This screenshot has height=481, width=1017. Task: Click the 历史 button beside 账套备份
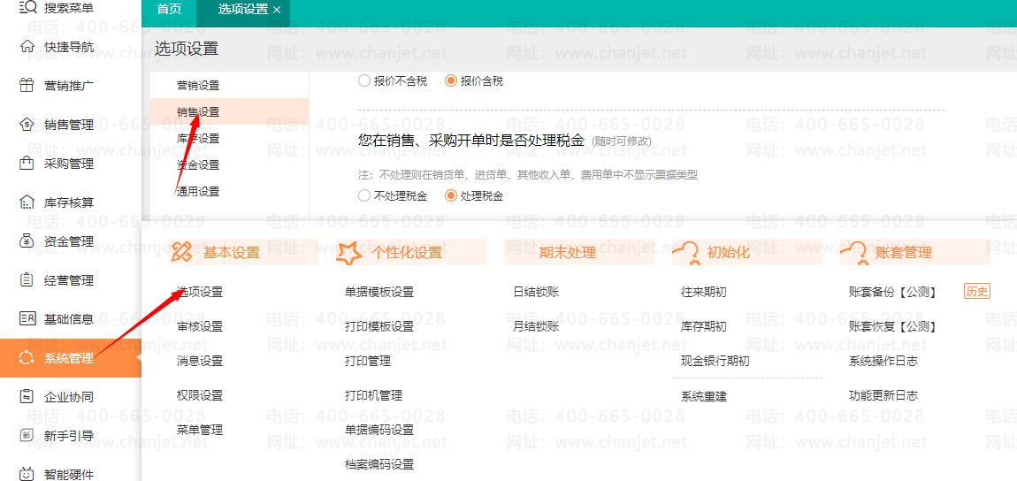pyautogui.click(x=977, y=291)
